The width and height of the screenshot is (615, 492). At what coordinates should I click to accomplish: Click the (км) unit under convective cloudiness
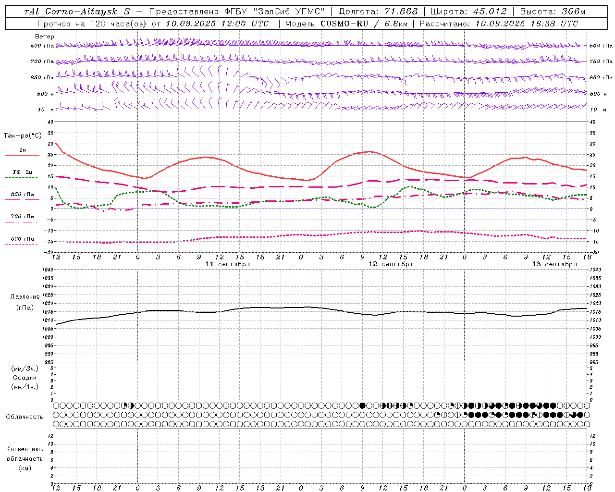[x=25, y=467]
